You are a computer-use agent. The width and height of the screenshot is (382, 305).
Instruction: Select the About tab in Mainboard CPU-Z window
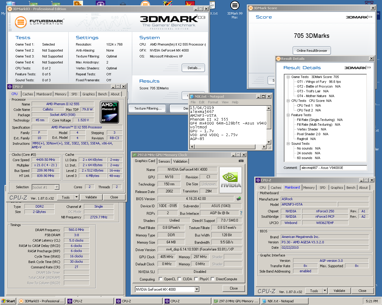[x=363, y=188]
